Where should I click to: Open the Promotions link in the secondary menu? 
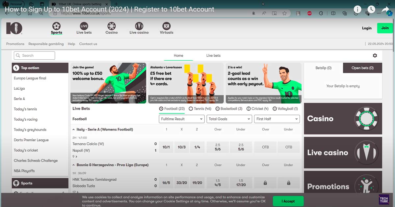tap(15, 44)
